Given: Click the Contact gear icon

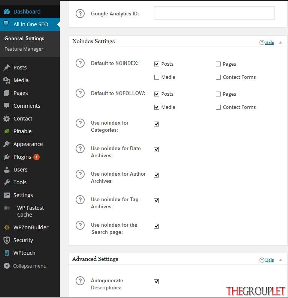Looking at the screenshot, I should click(x=7, y=119).
